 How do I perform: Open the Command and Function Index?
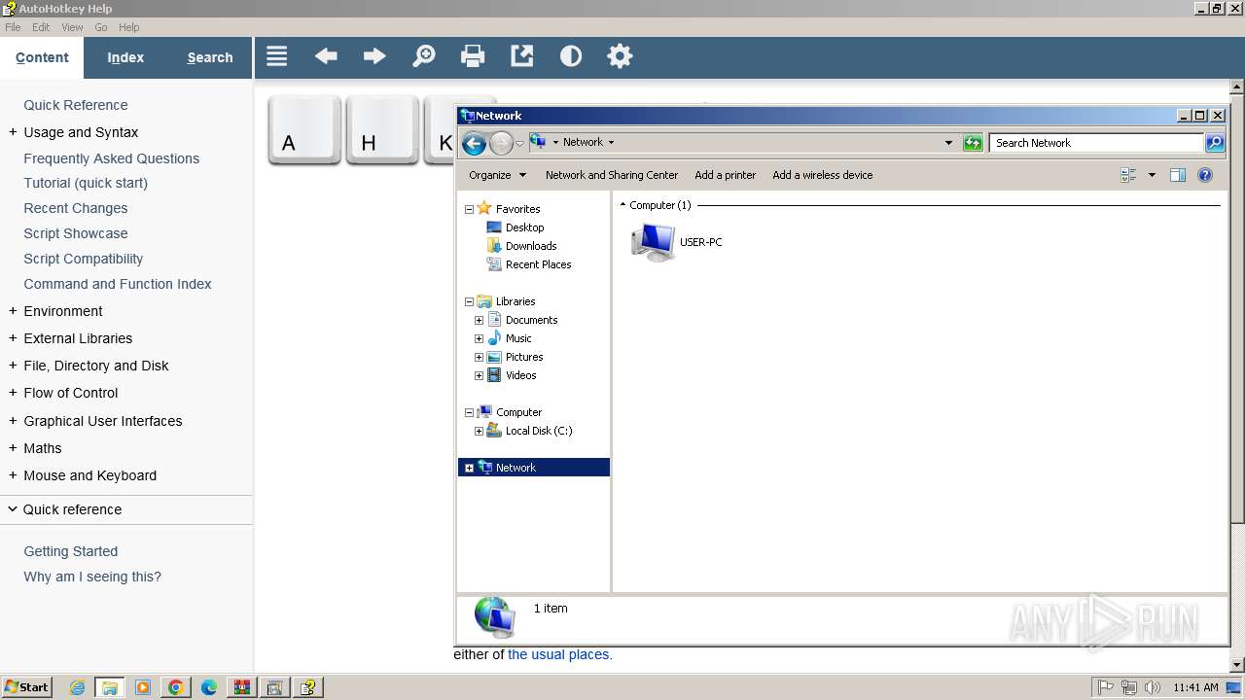click(118, 284)
